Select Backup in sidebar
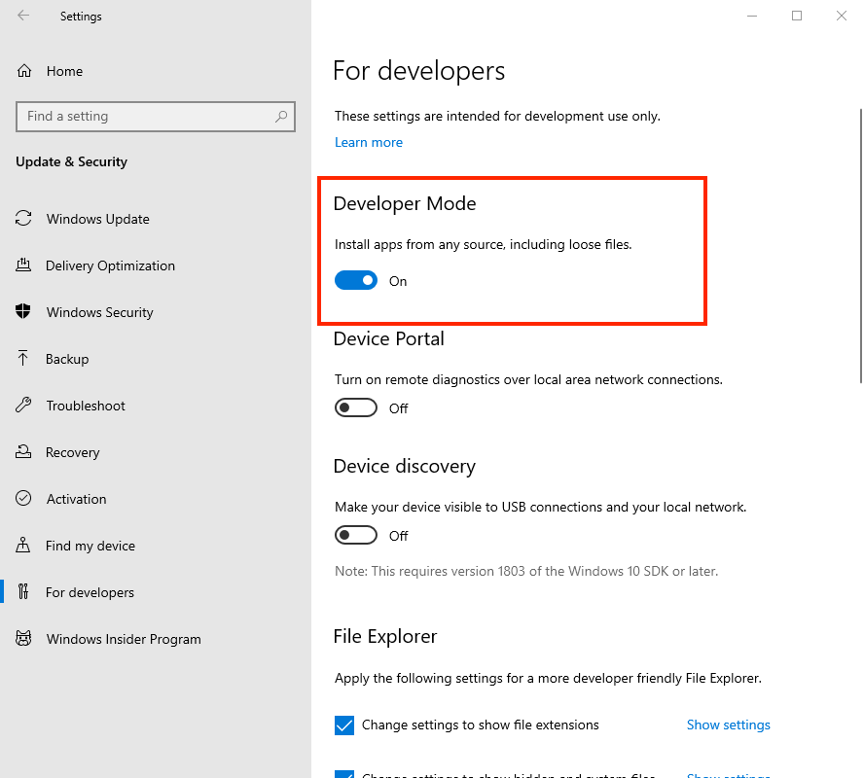 tap(67, 359)
